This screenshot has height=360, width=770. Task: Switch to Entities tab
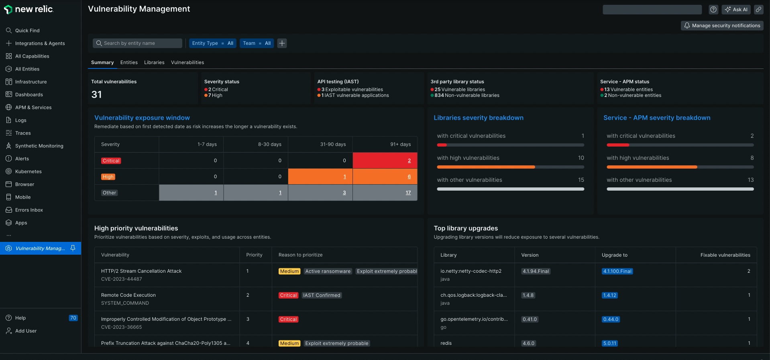(129, 62)
